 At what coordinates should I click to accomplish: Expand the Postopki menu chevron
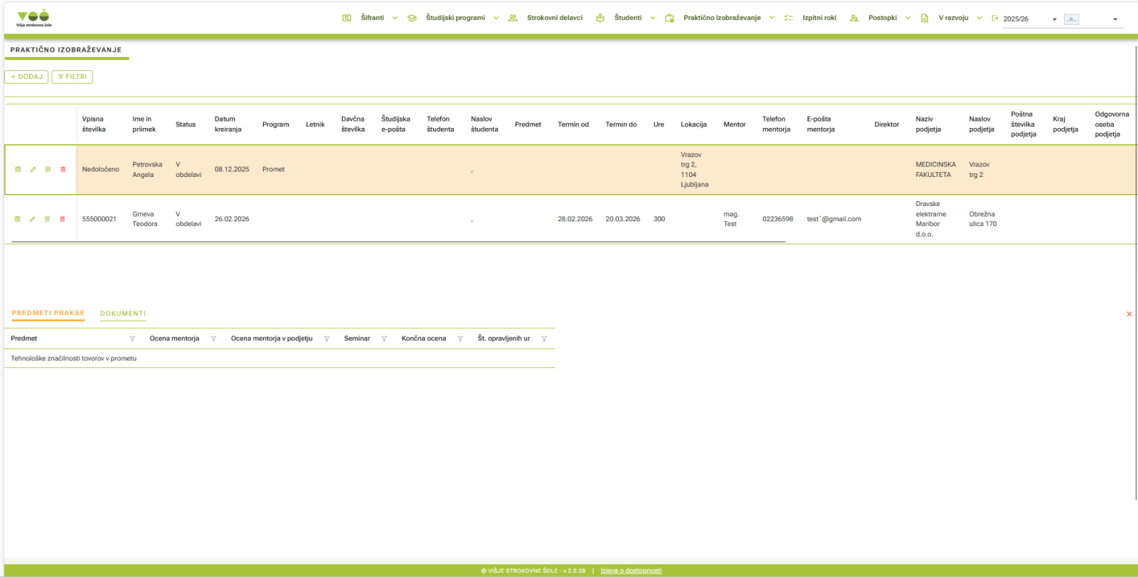pyautogui.click(x=908, y=18)
